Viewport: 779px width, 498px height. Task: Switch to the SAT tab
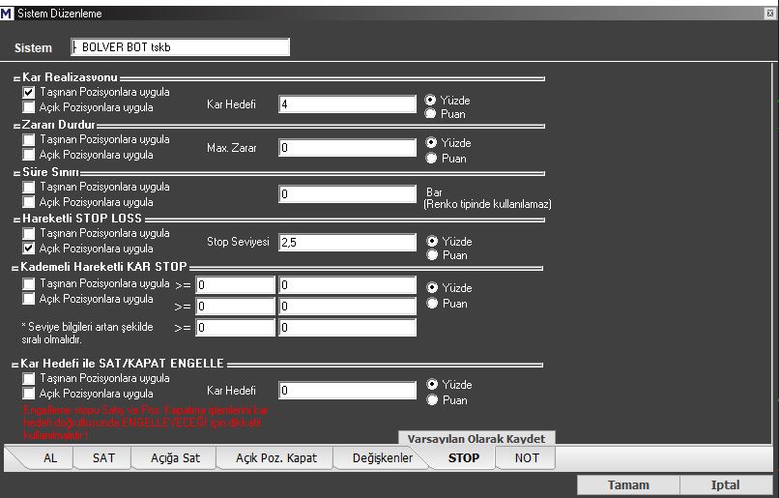coord(103,457)
